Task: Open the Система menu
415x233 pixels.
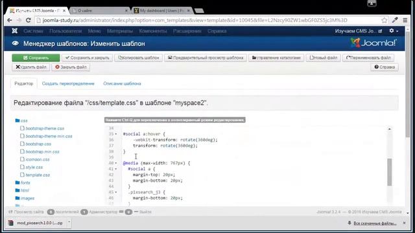Action: 33,31
